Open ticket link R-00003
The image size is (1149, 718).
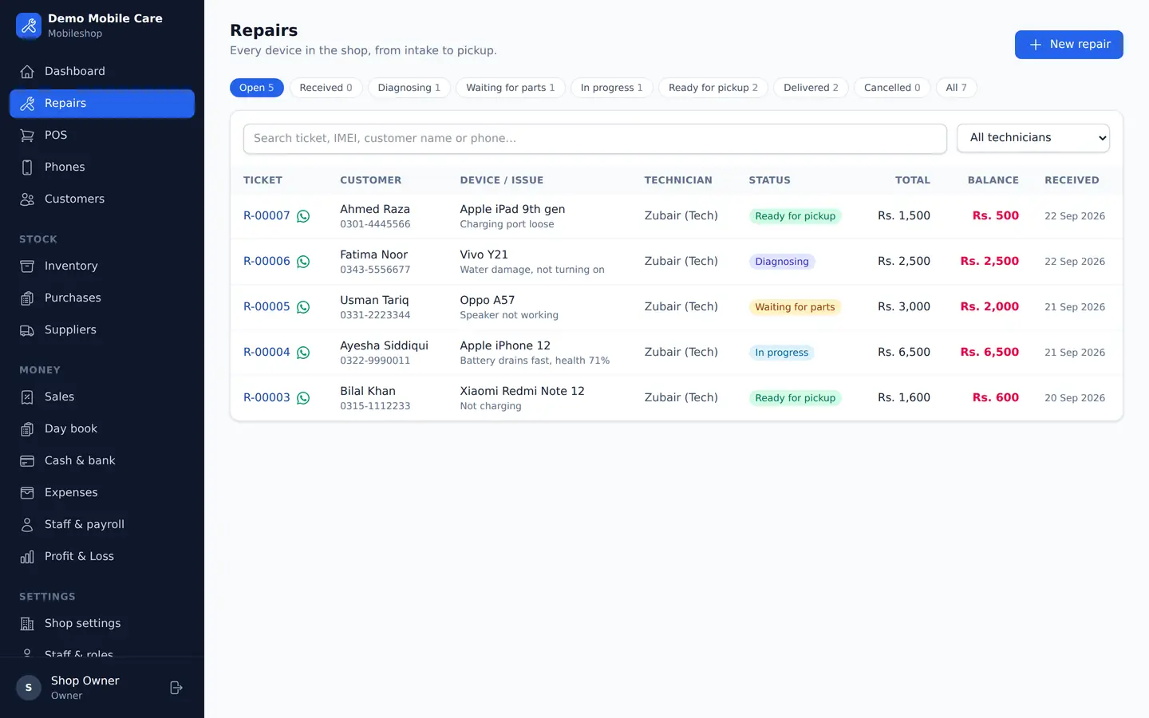[267, 397]
